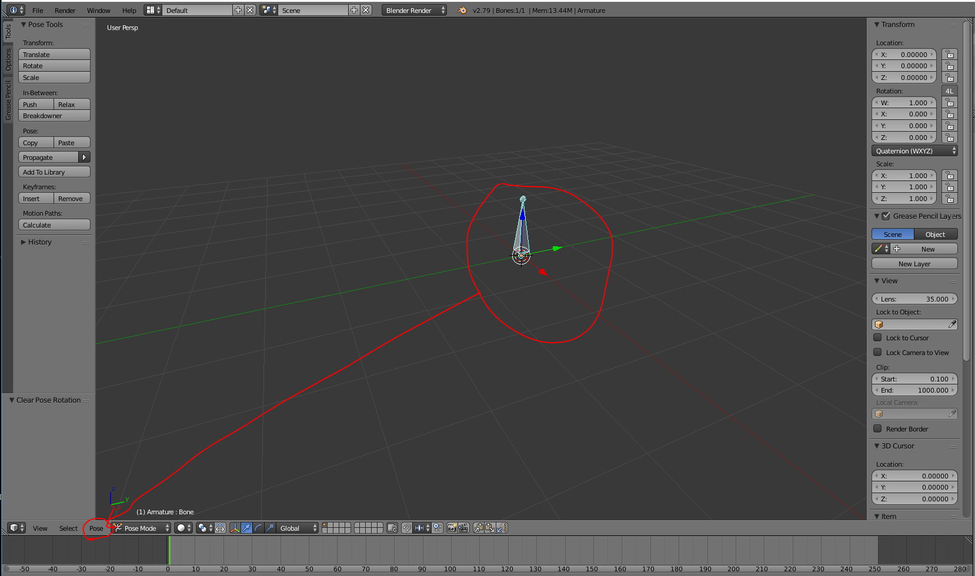Select the Rotate manipulator icon
Image resolution: width=975 pixels, height=576 pixels.
point(258,528)
